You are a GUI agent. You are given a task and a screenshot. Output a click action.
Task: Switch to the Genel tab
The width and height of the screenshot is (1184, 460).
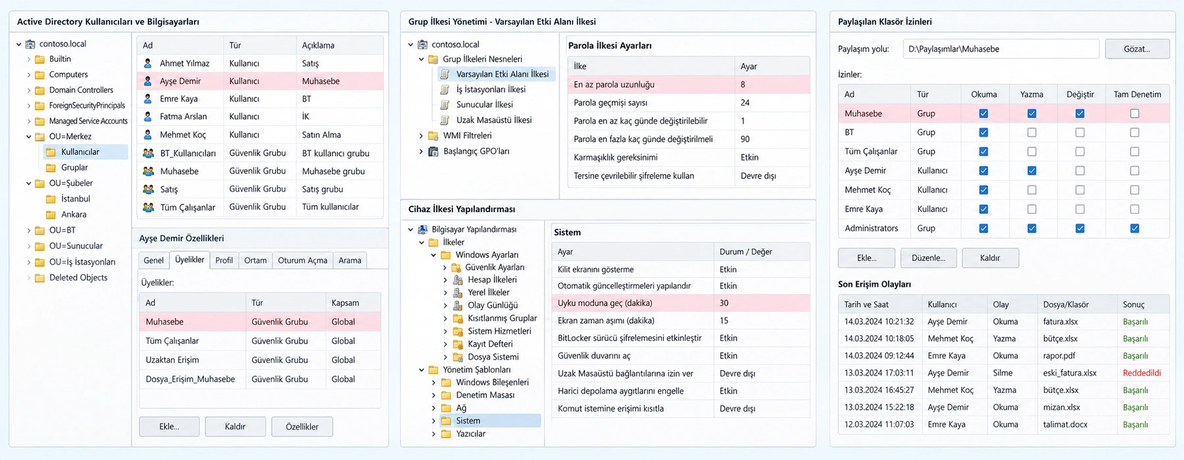click(x=154, y=260)
